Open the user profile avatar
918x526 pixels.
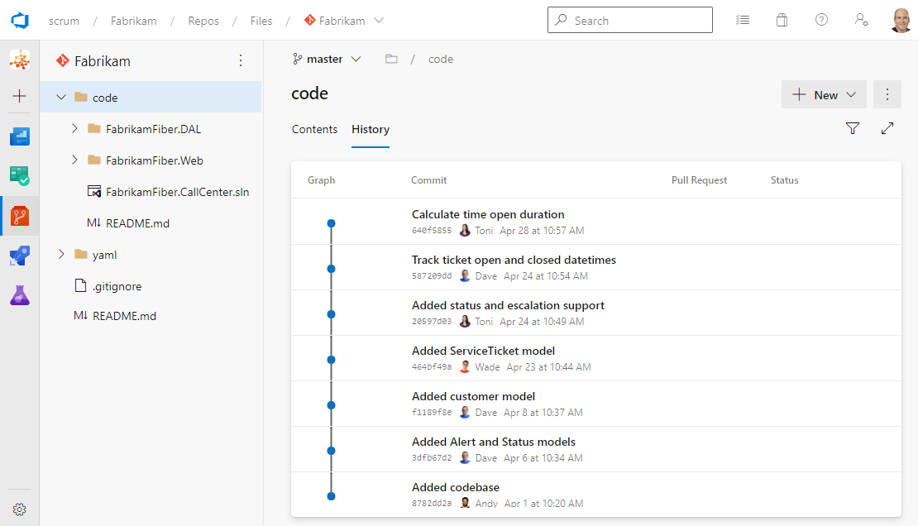tap(901, 21)
